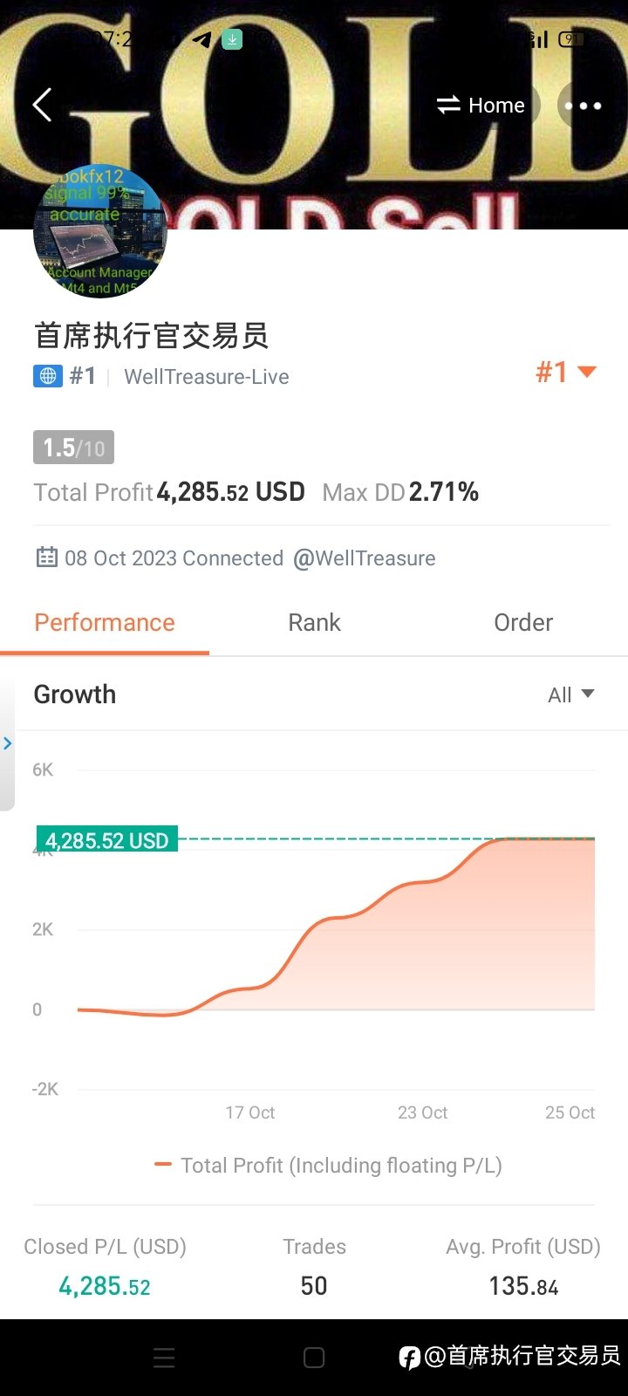Open the All time range dropdown
The width and height of the screenshot is (628, 1396).
click(x=571, y=695)
